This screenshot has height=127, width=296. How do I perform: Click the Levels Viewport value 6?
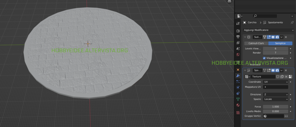pos(276,49)
